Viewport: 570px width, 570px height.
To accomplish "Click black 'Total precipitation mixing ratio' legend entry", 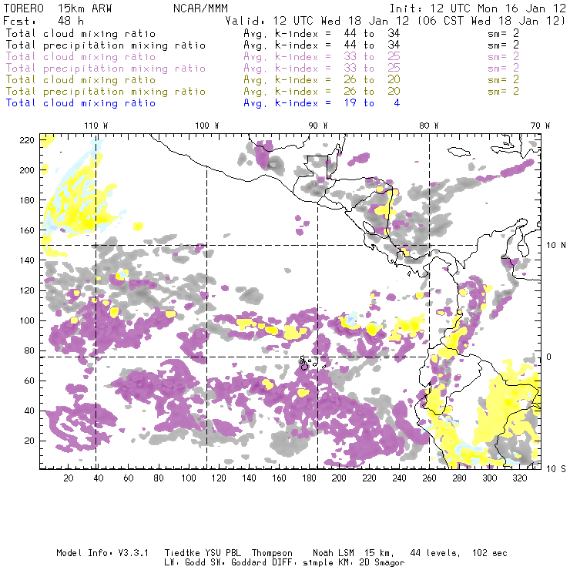I will pyautogui.click(x=106, y=45).
